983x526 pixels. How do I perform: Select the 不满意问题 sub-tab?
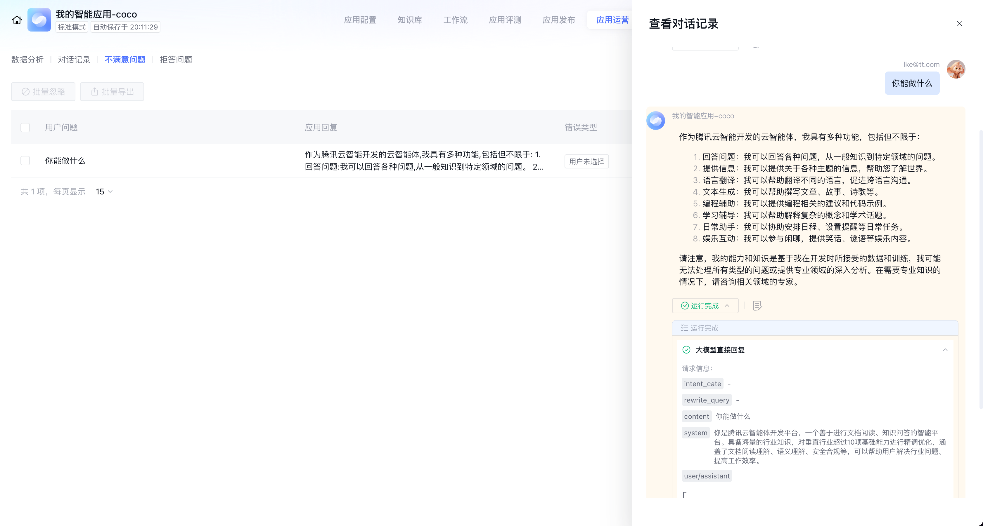pyautogui.click(x=125, y=60)
